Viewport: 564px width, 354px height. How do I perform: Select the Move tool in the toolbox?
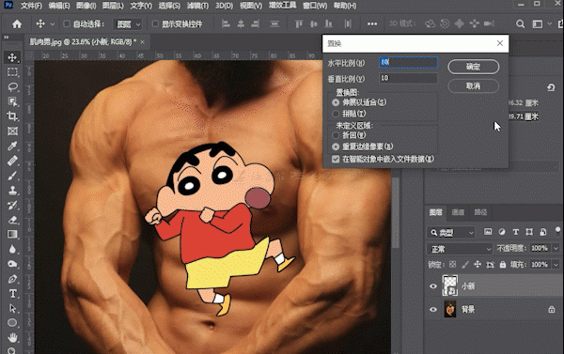point(12,57)
